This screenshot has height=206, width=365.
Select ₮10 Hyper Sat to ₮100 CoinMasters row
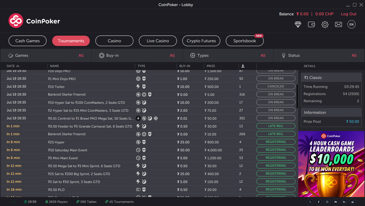point(149,102)
